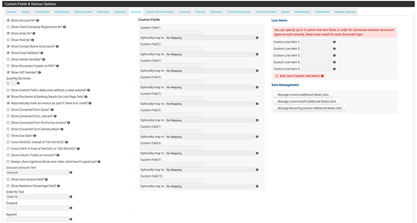This screenshot has width=417, height=223.
Task: Click info icon for Custom Field 10 mapping
Action: pos(257,186)
